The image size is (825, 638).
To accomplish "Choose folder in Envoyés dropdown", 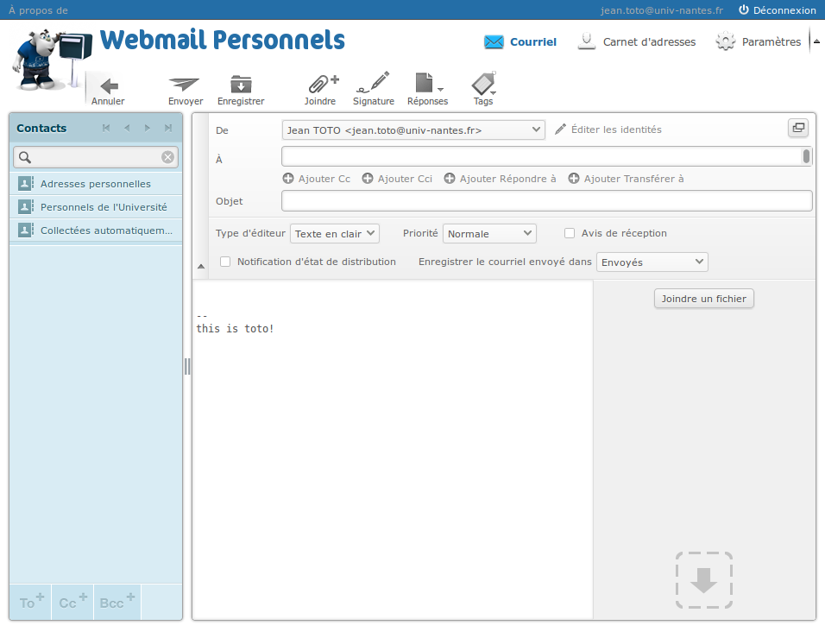I will pyautogui.click(x=652, y=262).
